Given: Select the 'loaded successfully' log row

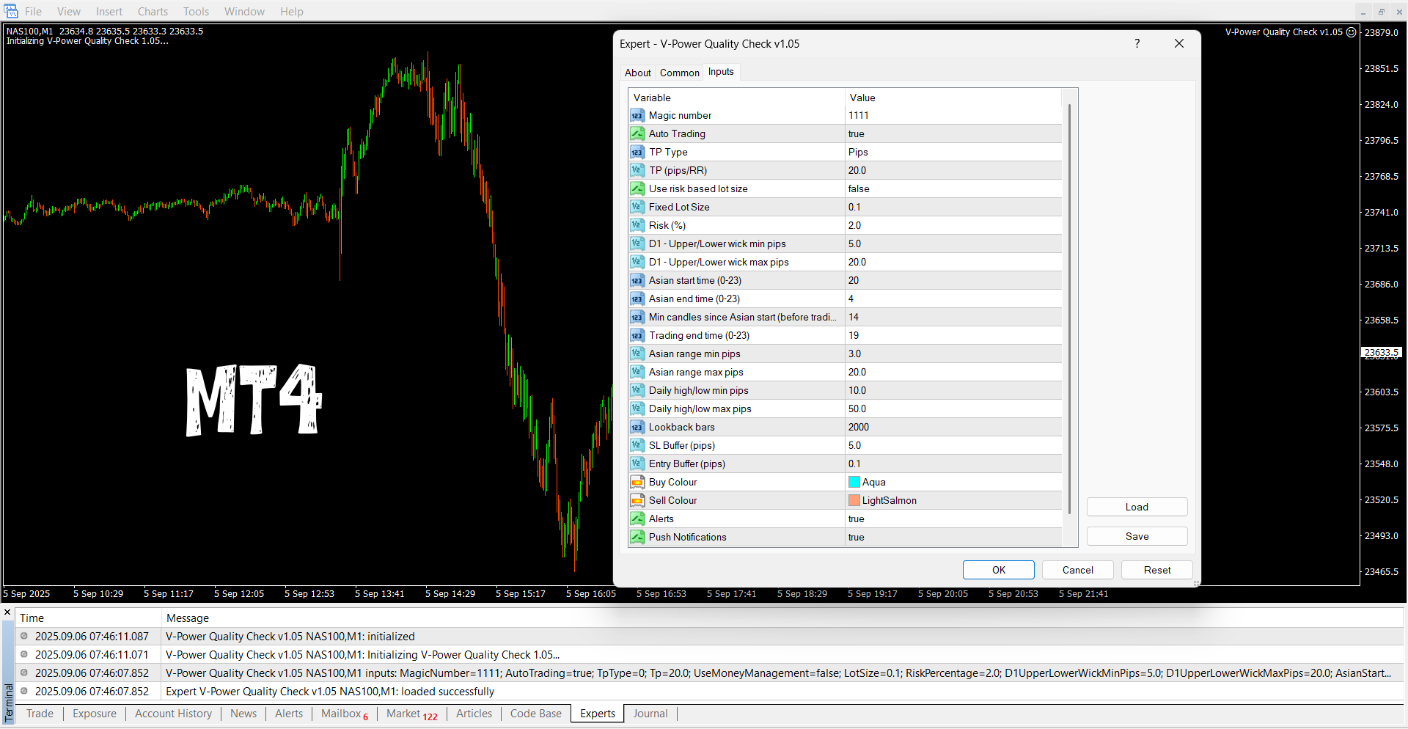Looking at the screenshot, I should pos(709,692).
